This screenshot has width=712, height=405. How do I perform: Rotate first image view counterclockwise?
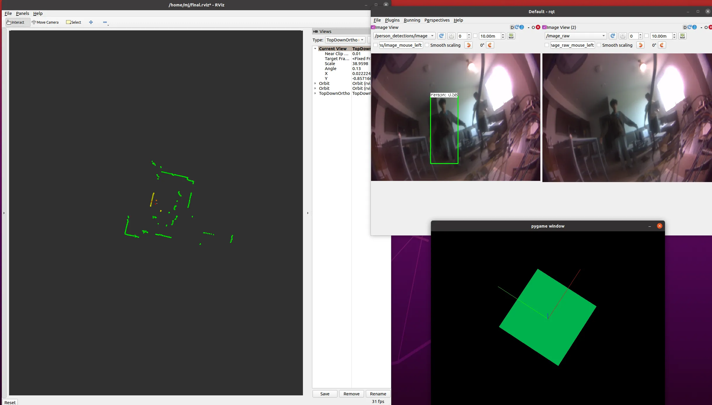(468, 45)
